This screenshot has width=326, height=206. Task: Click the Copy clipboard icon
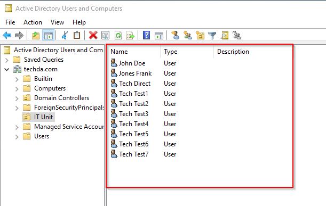77,36
